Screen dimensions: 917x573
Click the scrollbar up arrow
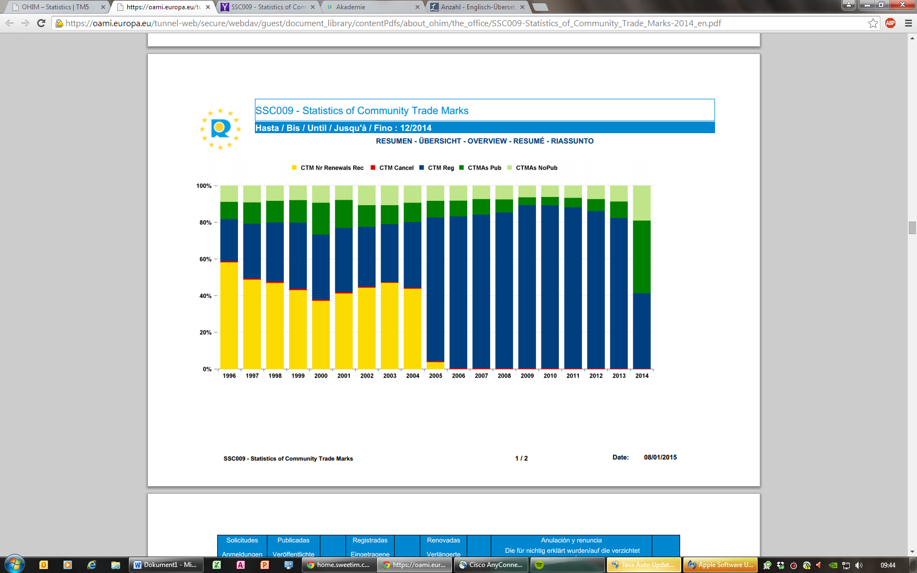(x=912, y=38)
